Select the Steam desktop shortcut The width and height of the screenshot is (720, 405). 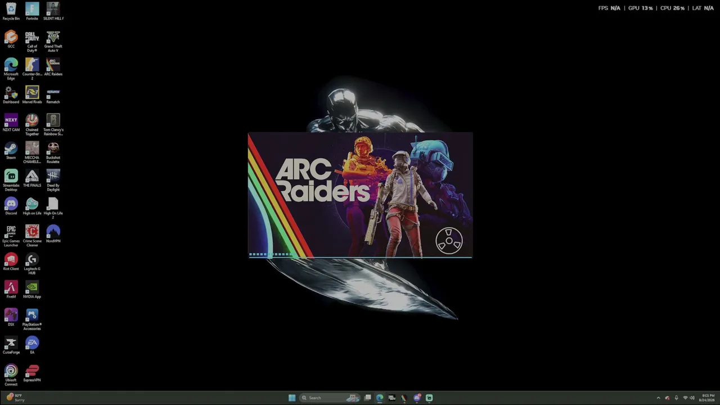(x=11, y=151)
